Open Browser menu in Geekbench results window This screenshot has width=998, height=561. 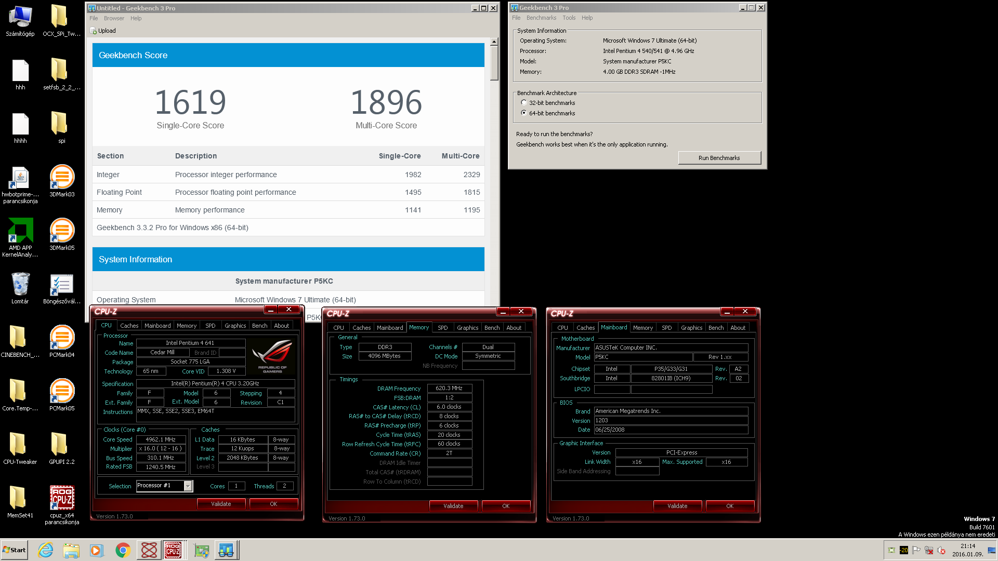[114, 18]
